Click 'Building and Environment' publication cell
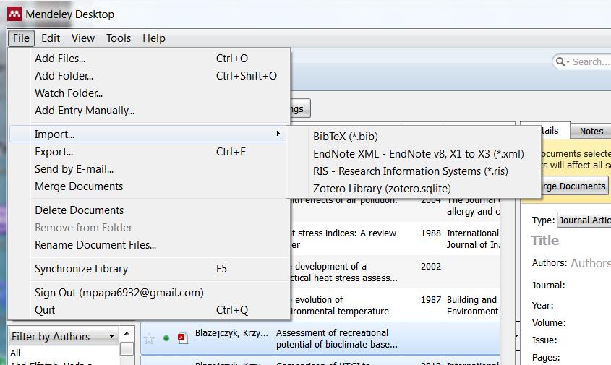The image size is (611, 365). point(472,306)
